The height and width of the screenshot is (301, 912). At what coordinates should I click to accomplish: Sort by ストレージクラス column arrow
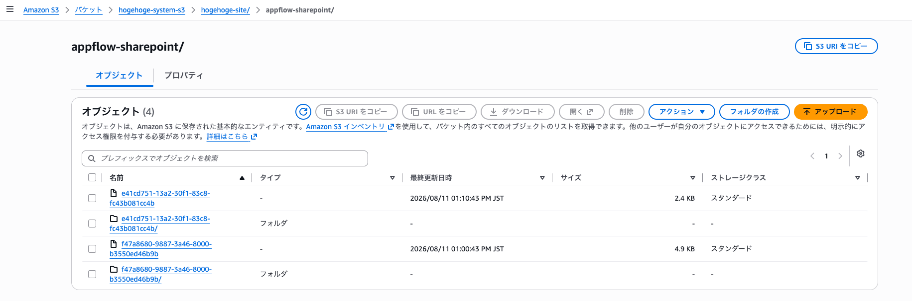858,178
